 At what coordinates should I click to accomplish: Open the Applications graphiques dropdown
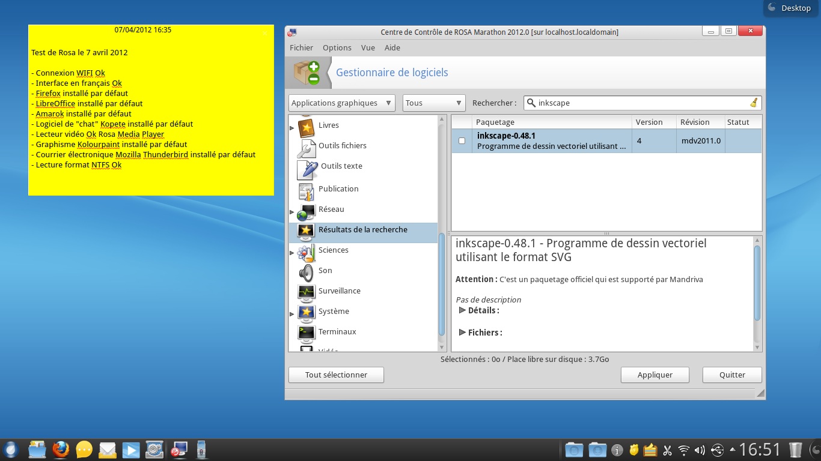click(x=341, y=103)
